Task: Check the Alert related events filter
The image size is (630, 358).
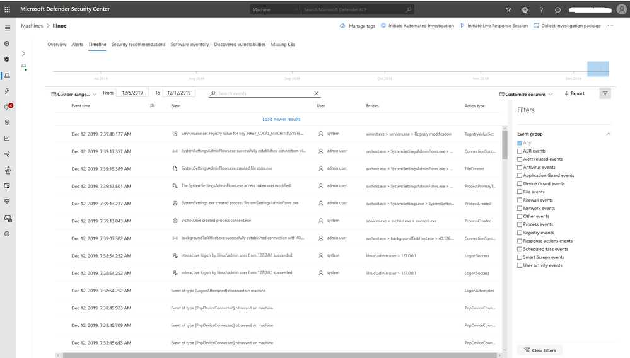Action: tap(520, 159)
